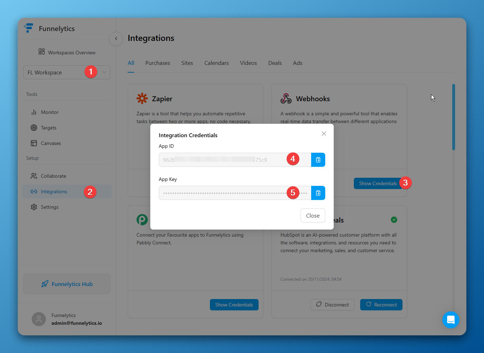This screenshot has height=353, width=484.
Task: Click the Workspaces Overview grid icon
Action: pos(42,52)
